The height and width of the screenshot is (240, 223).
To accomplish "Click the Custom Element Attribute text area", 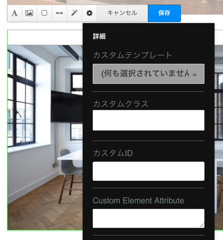I will pos(148,218).
